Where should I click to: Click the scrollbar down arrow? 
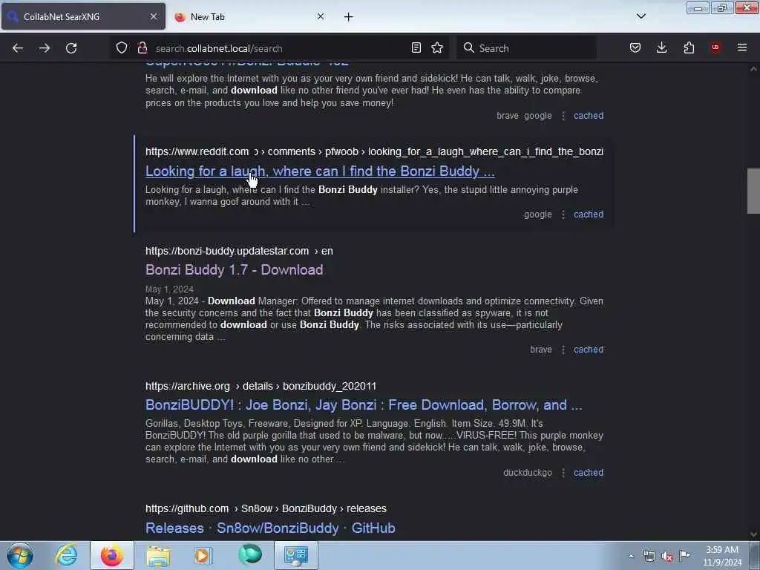[x=753, y=534]
